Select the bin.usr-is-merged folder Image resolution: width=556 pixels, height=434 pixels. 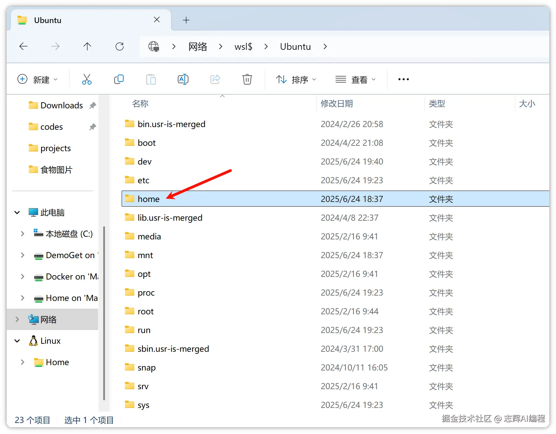pos(171,124)
